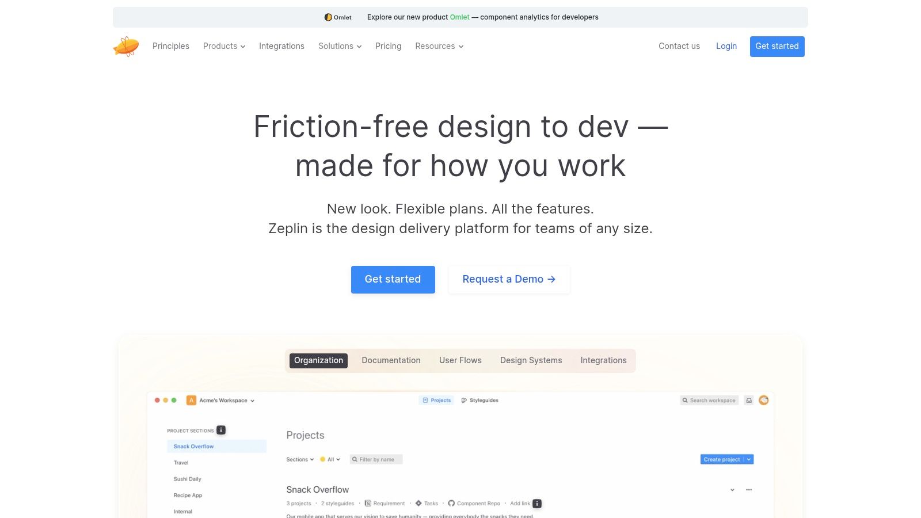The image size is (921, 518).
Task: Open the Create project dropdown arrow
Action: pyautogui.click(x=749, y=459)
